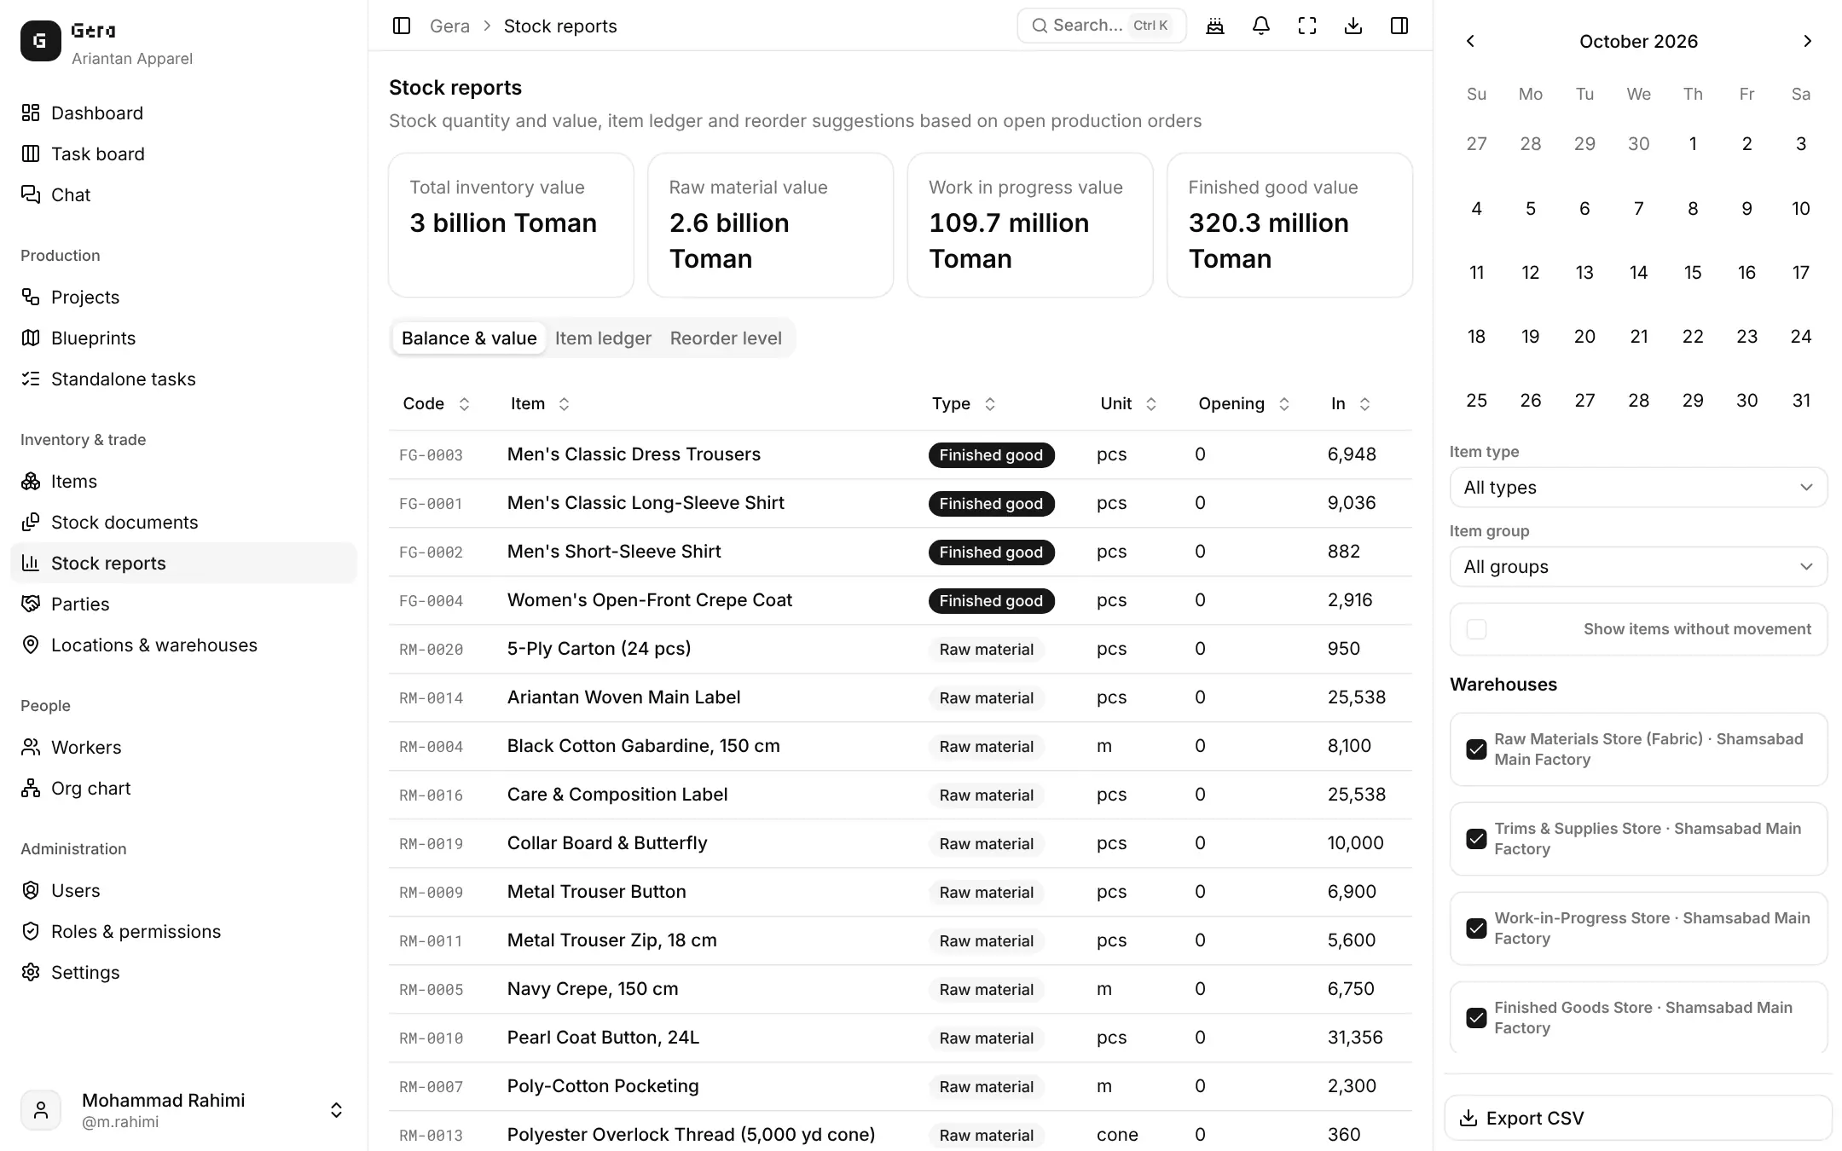
Task: Open Chat in sidebar
Action: pos(183,194)
